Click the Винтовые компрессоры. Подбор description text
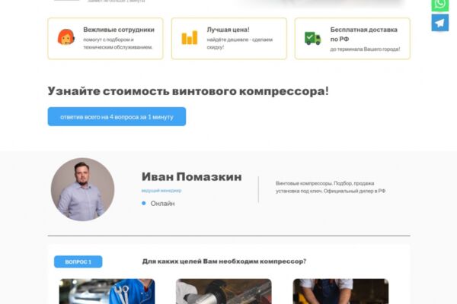This screenshot has width=457, height=304. (331, 187)
